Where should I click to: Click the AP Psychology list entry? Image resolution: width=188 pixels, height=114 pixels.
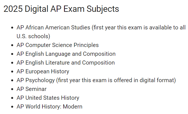click(96, 80)
